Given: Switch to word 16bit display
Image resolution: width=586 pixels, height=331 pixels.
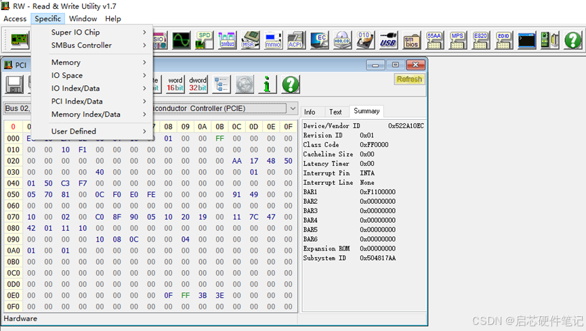Looking at the screenshot, I should coord(175,85).
